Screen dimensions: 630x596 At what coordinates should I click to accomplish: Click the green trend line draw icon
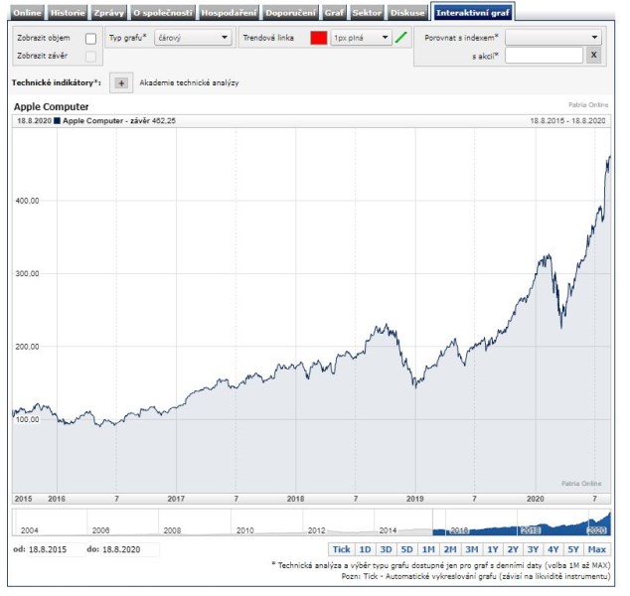click(x=401, y=38)
